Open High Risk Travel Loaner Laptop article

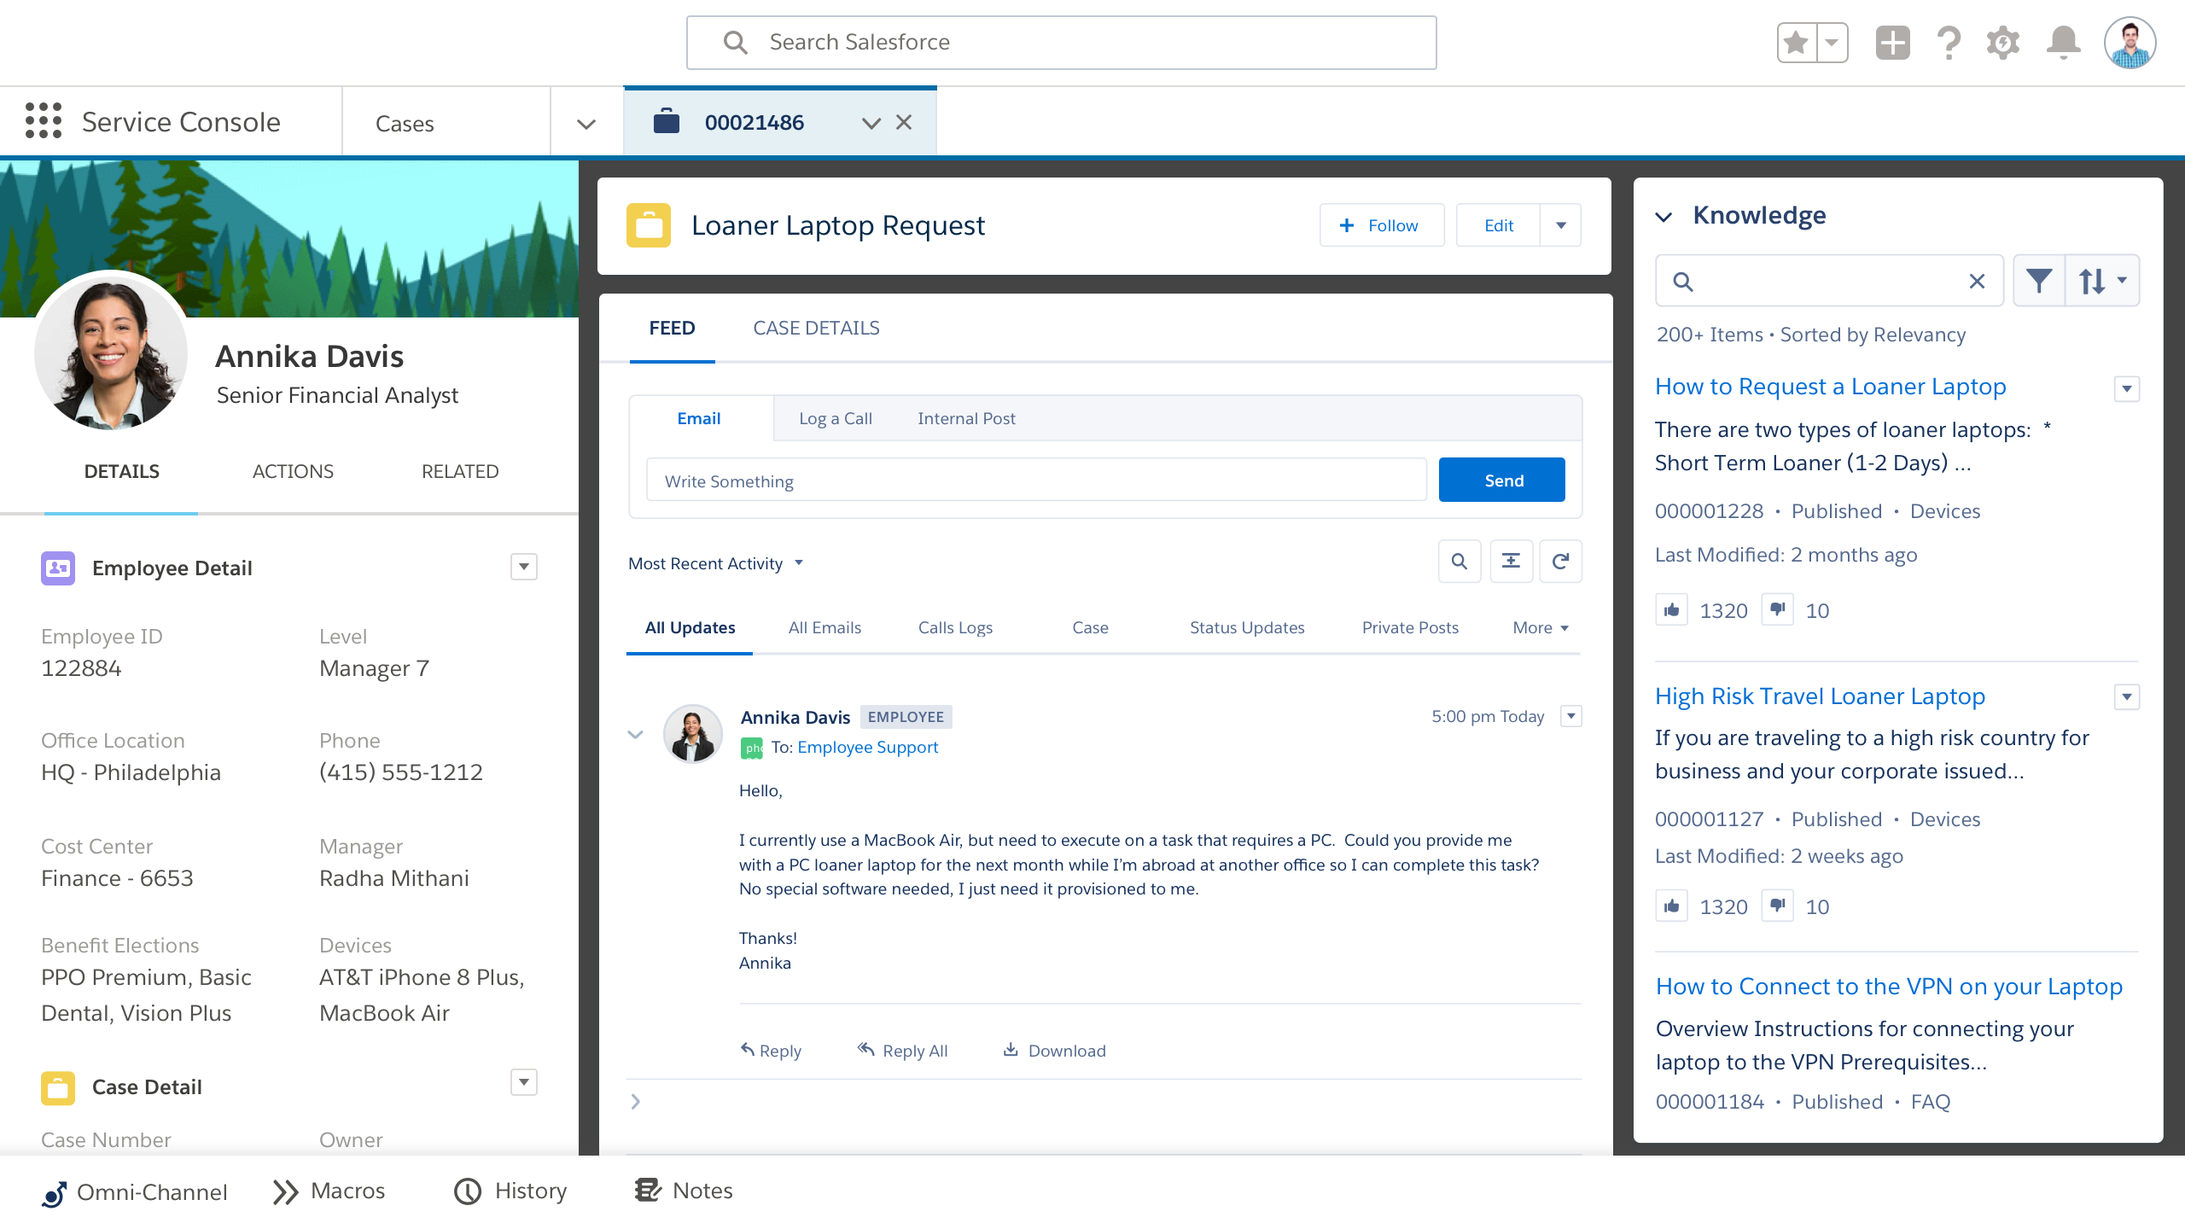(1821, 695)
